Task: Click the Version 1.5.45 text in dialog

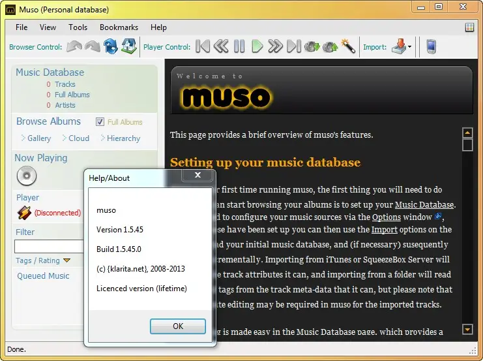Action: point(120,230)
